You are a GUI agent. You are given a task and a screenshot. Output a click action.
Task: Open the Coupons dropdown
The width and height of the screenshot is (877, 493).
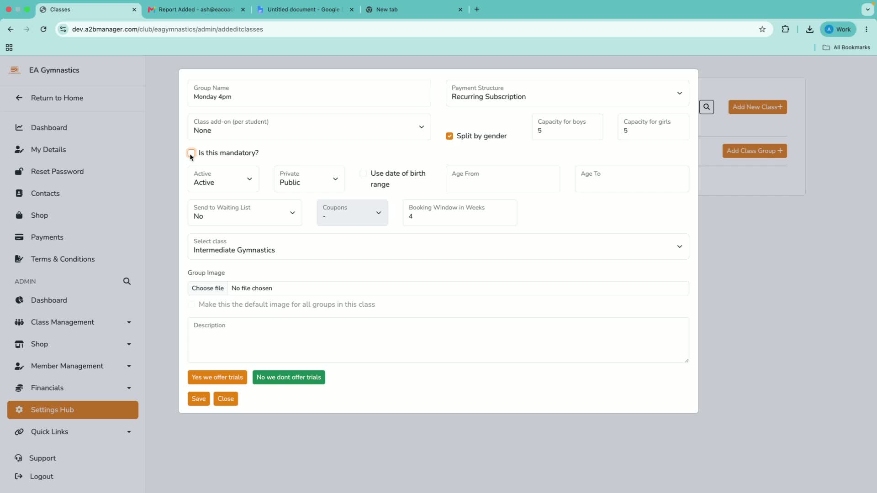(352, 213)
